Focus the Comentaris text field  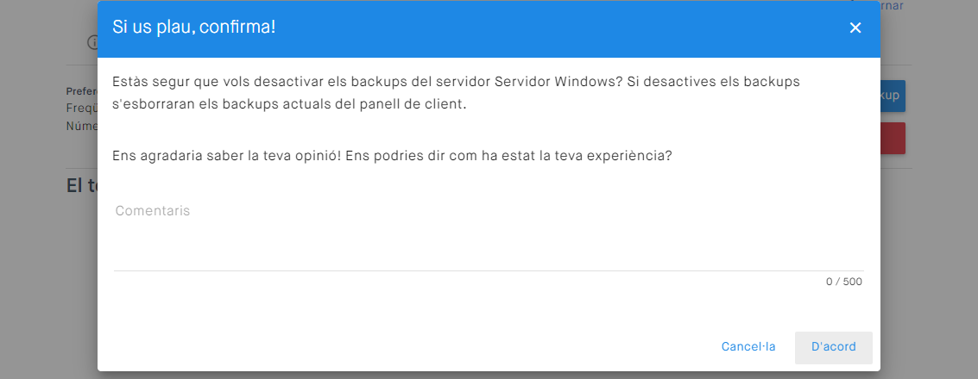(x=488, y=237)
